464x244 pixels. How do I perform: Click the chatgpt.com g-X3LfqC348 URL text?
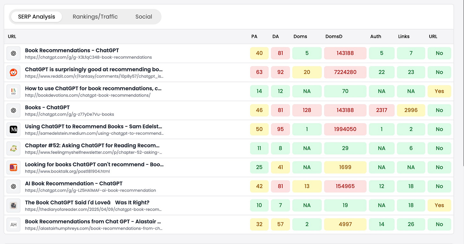coord(88,57)
